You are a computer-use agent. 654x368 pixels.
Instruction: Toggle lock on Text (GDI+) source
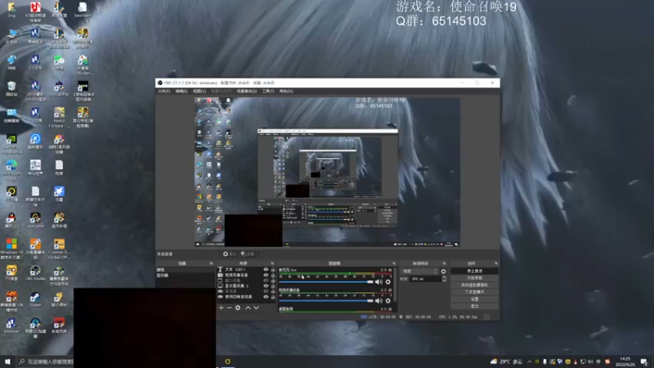tap(273, 270)
